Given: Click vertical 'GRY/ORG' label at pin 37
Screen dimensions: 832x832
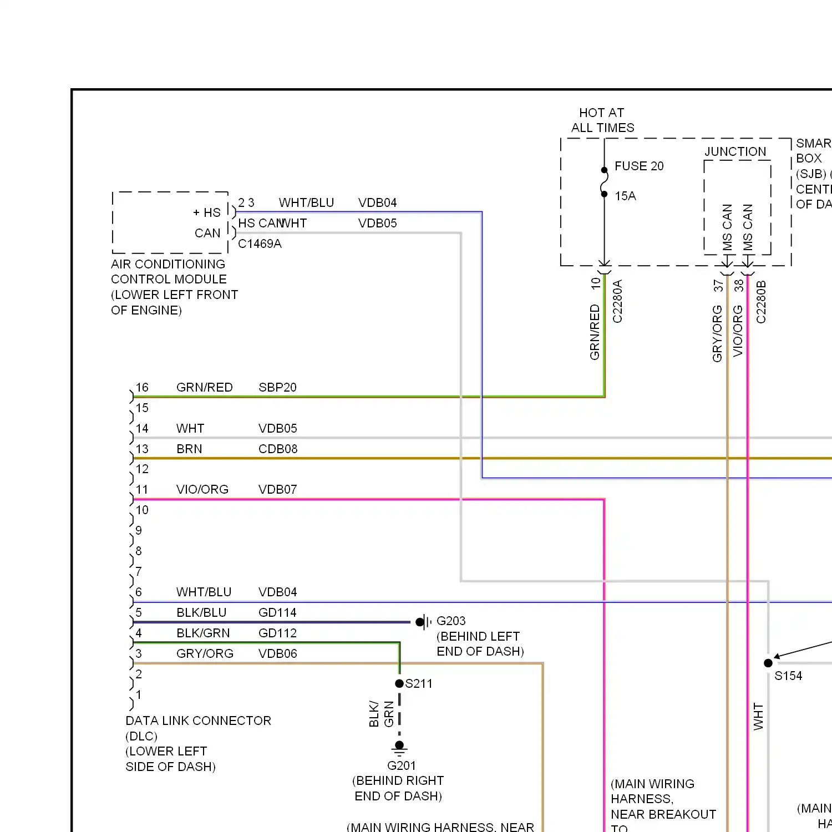Looking at the screenshot, I should (x=717, y=334).
